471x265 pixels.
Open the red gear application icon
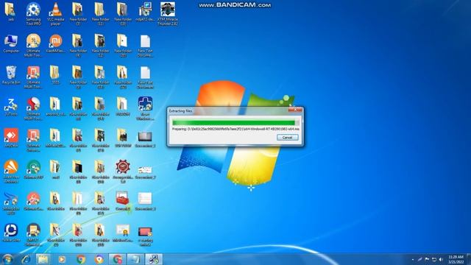123,172
